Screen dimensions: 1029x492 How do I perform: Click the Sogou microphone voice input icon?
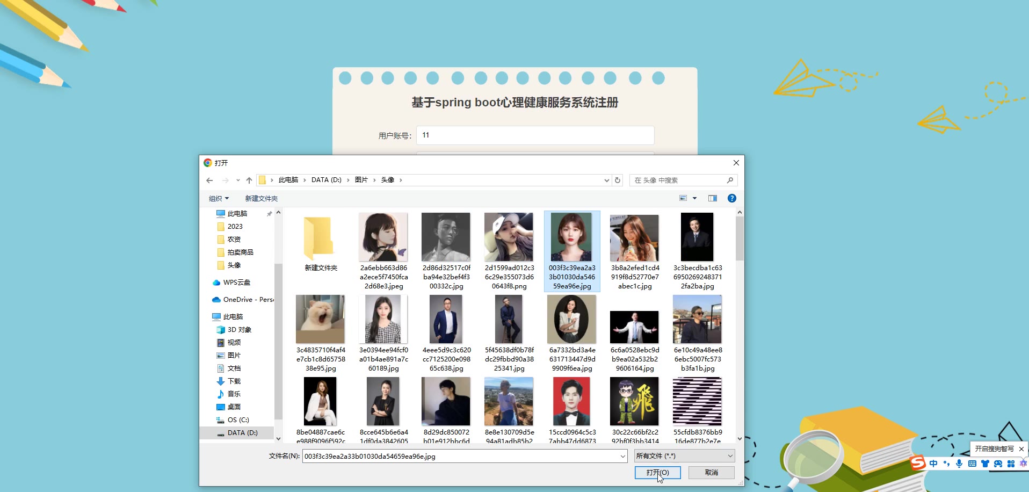pos(959,464)
